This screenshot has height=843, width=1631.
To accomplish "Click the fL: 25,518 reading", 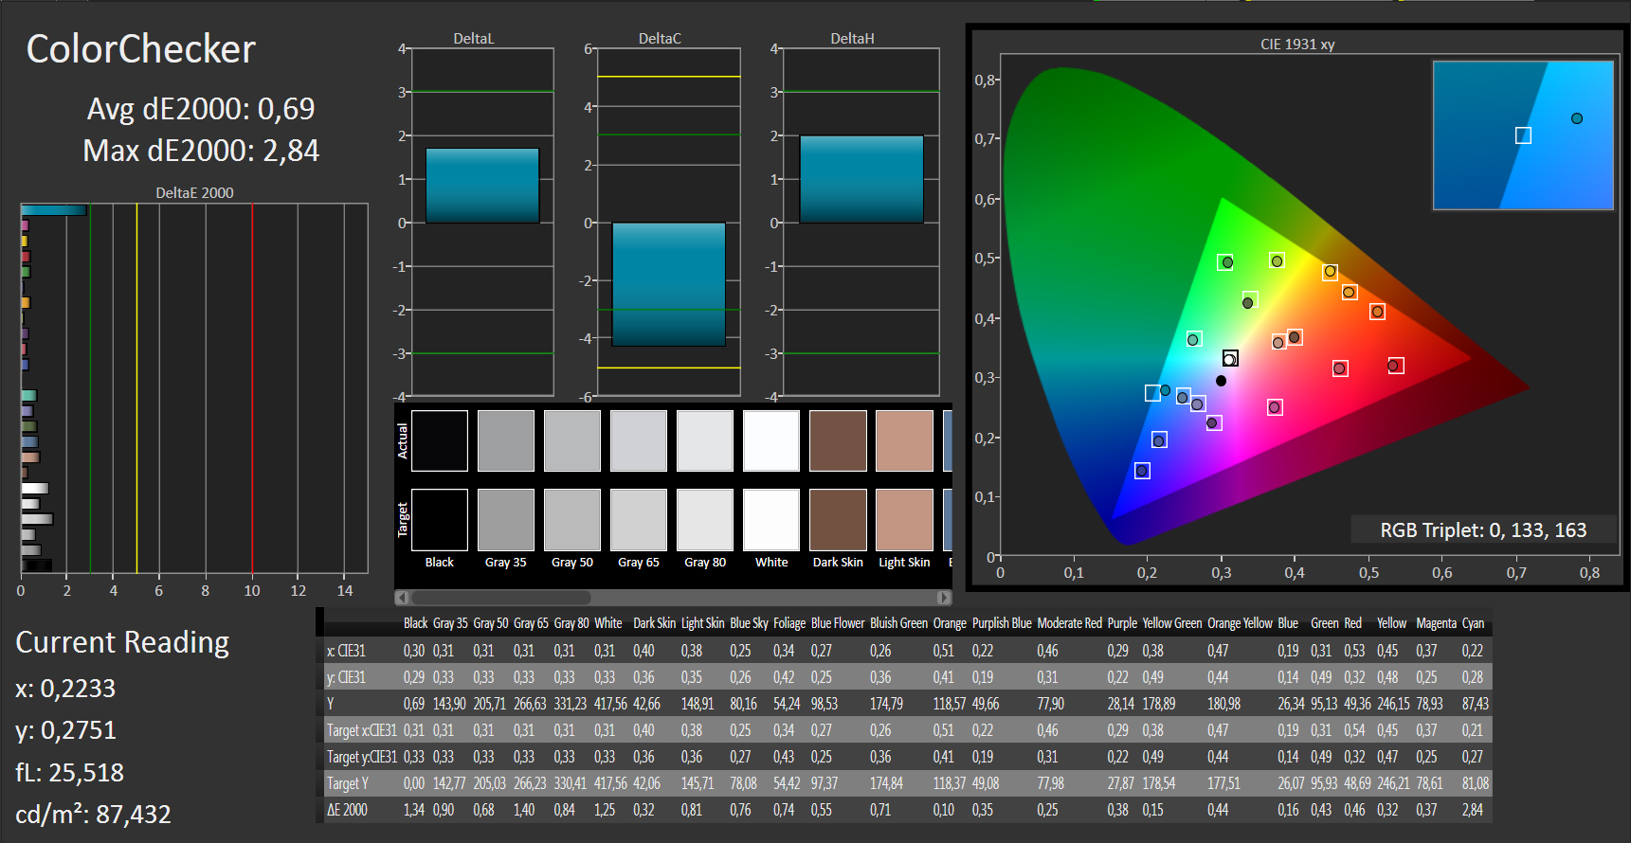I will tap(69, 773).
